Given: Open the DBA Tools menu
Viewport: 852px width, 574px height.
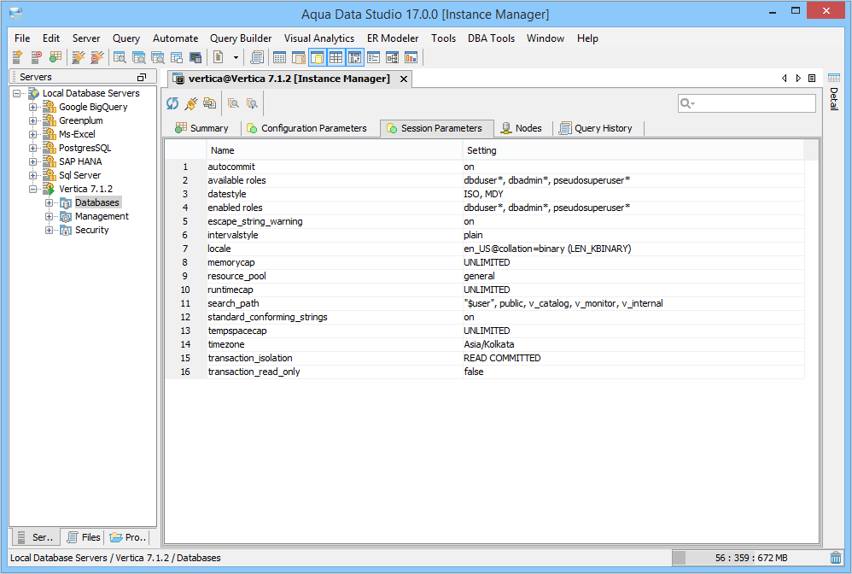Looking at the screenshot, I should tap(491, 38).
